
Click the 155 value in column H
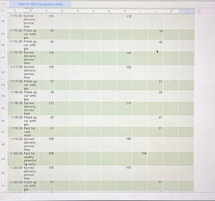tap(129, 67)
